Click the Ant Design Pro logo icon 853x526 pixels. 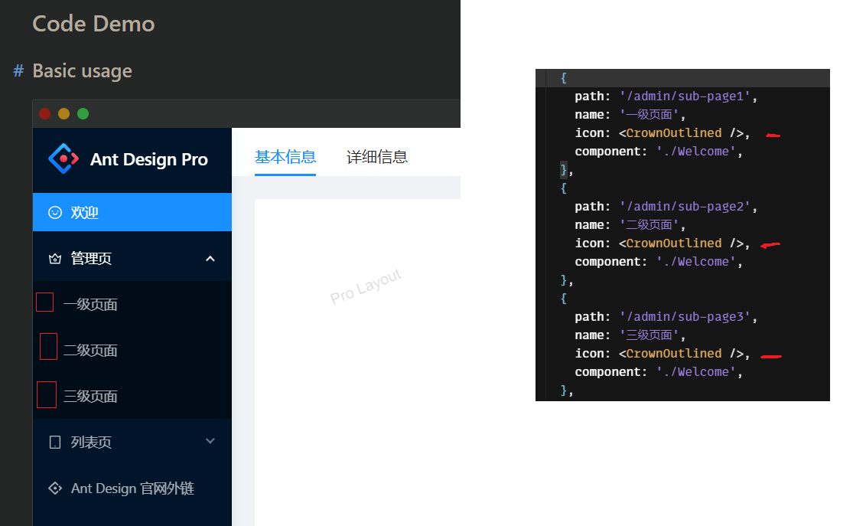pyautogui.click(x=63, y=159)
